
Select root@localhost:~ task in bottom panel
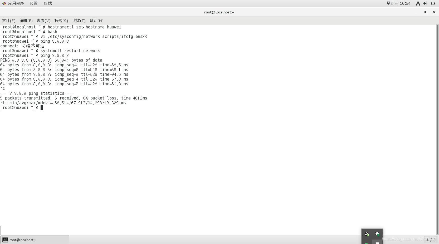pos(35,240)
